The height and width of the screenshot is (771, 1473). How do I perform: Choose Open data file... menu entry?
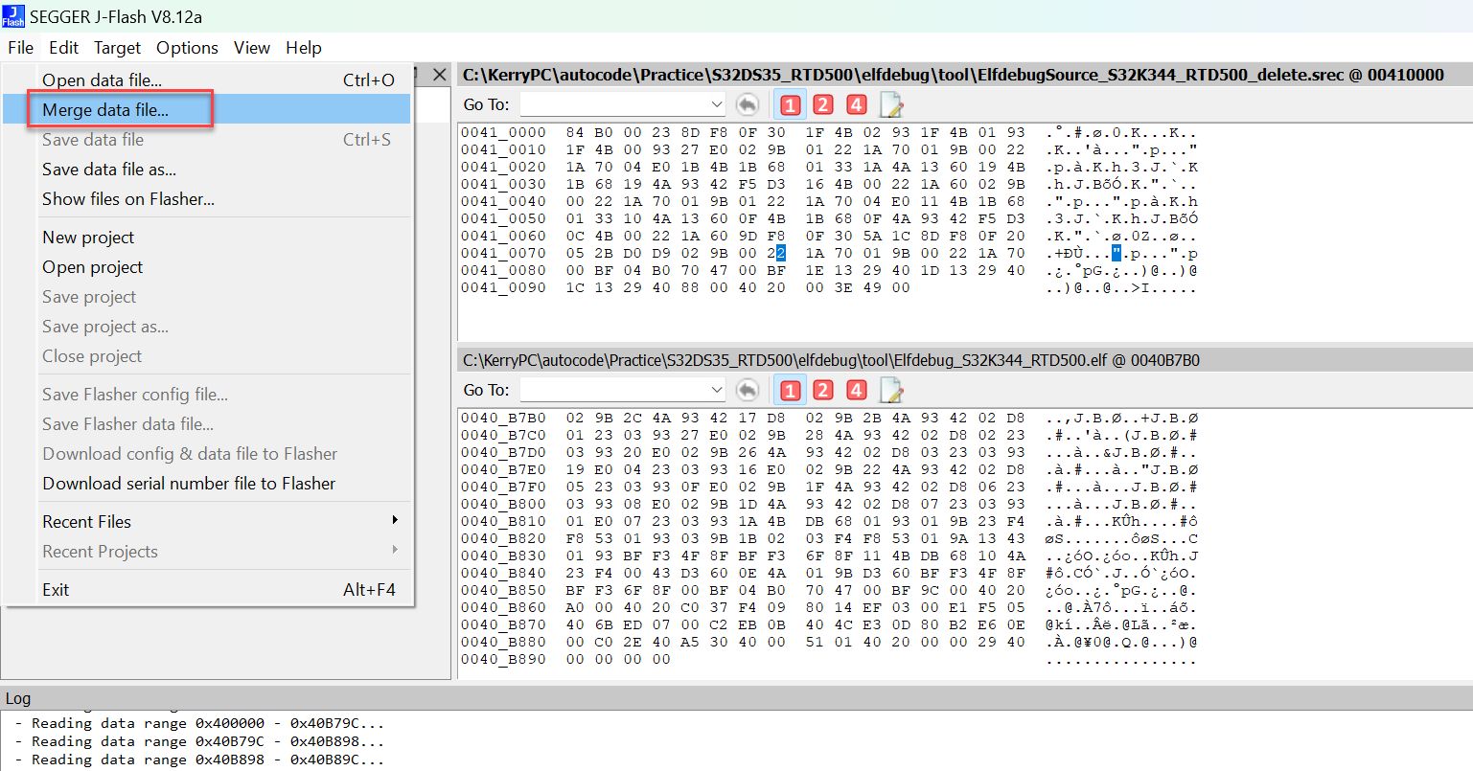(208, 80)
